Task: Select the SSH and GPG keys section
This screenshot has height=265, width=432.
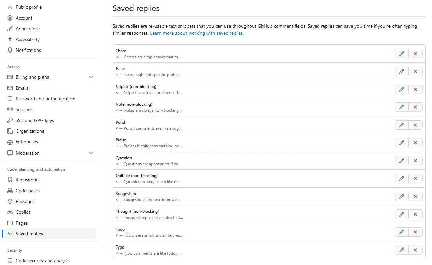Action: click(34, 120)
